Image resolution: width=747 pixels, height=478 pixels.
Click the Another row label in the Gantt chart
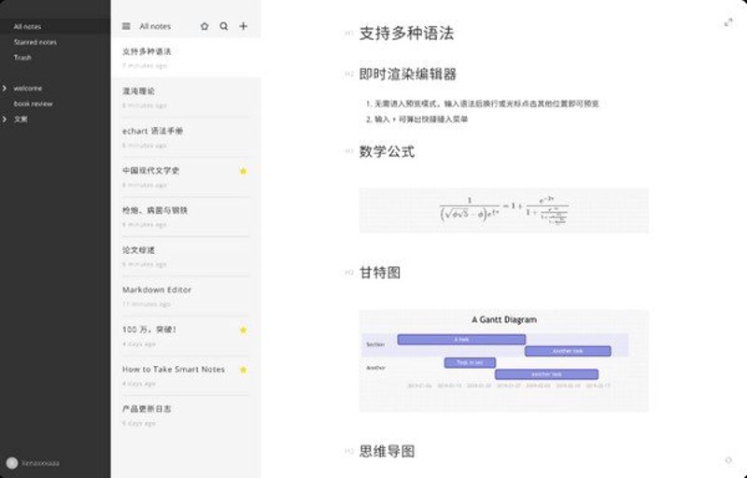[375, 368]
